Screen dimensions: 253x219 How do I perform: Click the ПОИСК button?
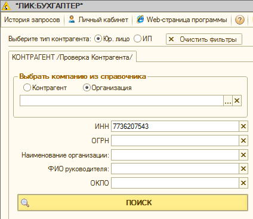(x=133, y=203)
